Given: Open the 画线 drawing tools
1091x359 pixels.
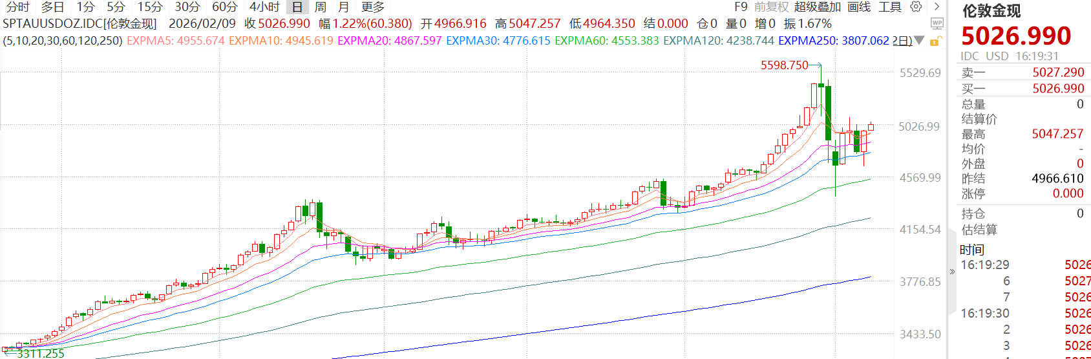Looking at the screenshot, I should click(859, 7).
